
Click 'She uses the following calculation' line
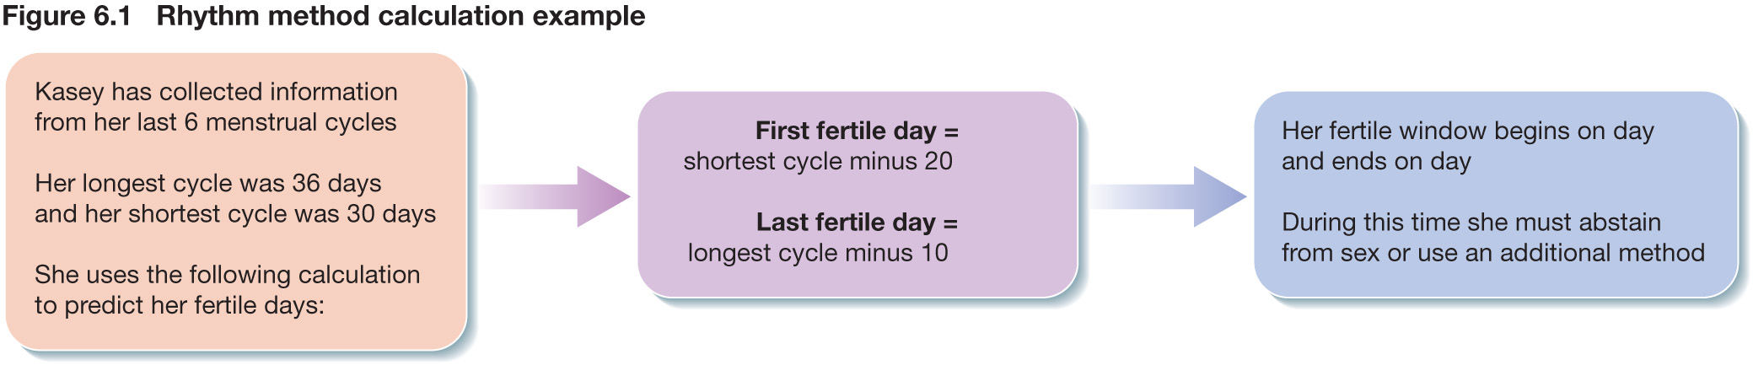[x=228, y=275]
